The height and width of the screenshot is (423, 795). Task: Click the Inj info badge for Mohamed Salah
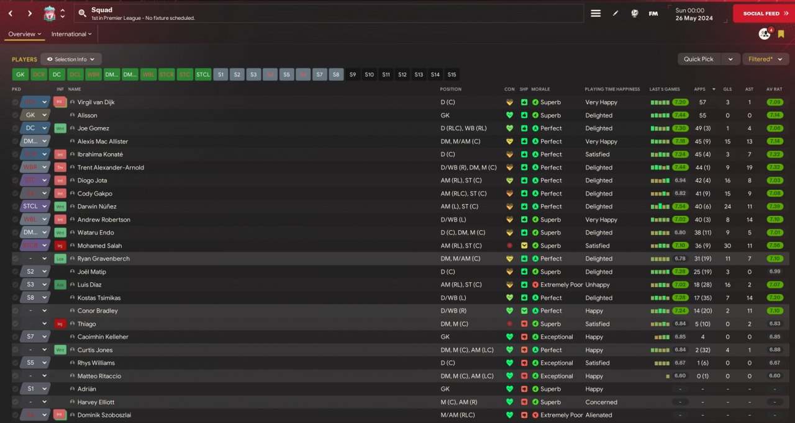coord(60,246)
